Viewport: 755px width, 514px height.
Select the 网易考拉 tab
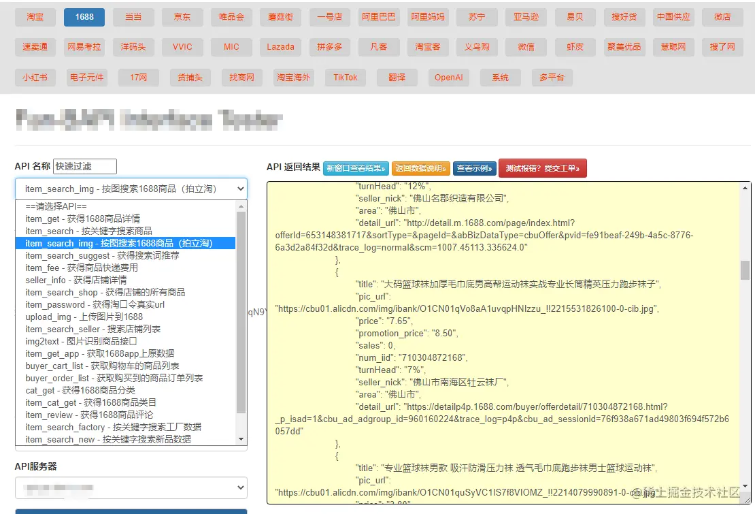point(84,47)
